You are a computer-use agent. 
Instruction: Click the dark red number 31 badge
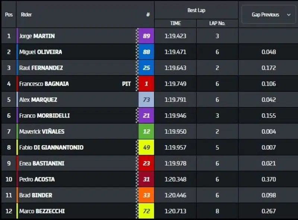(x=146, y=179)
